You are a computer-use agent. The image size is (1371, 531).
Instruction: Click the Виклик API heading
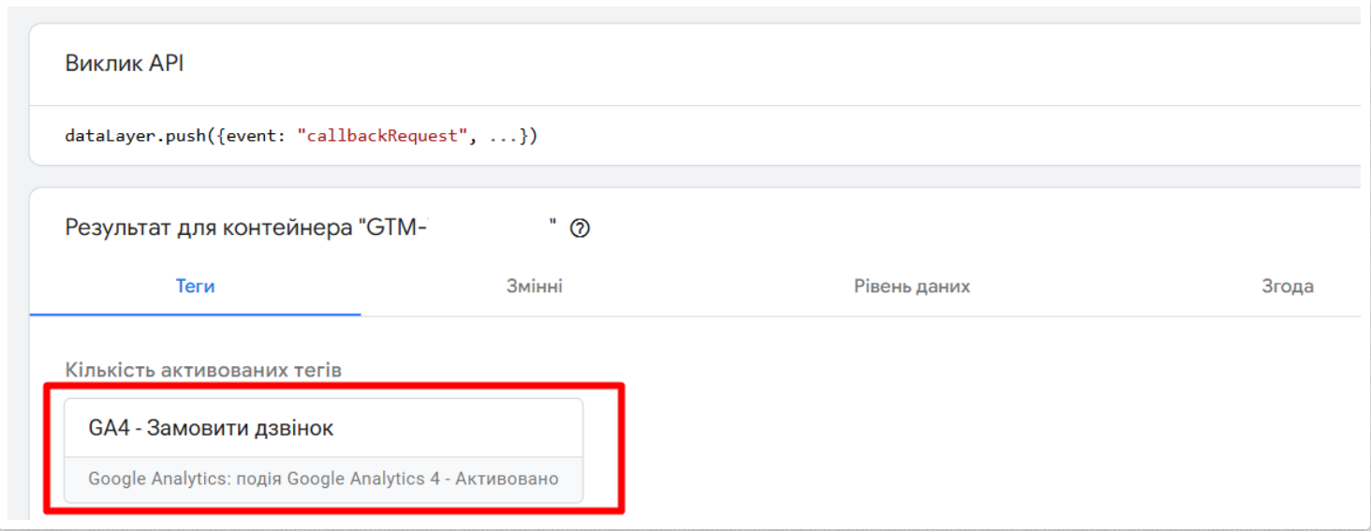point(125,64)
